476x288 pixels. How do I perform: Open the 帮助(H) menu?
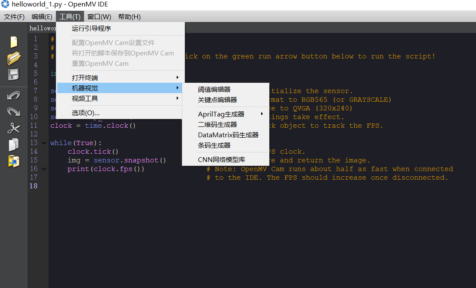130,17
